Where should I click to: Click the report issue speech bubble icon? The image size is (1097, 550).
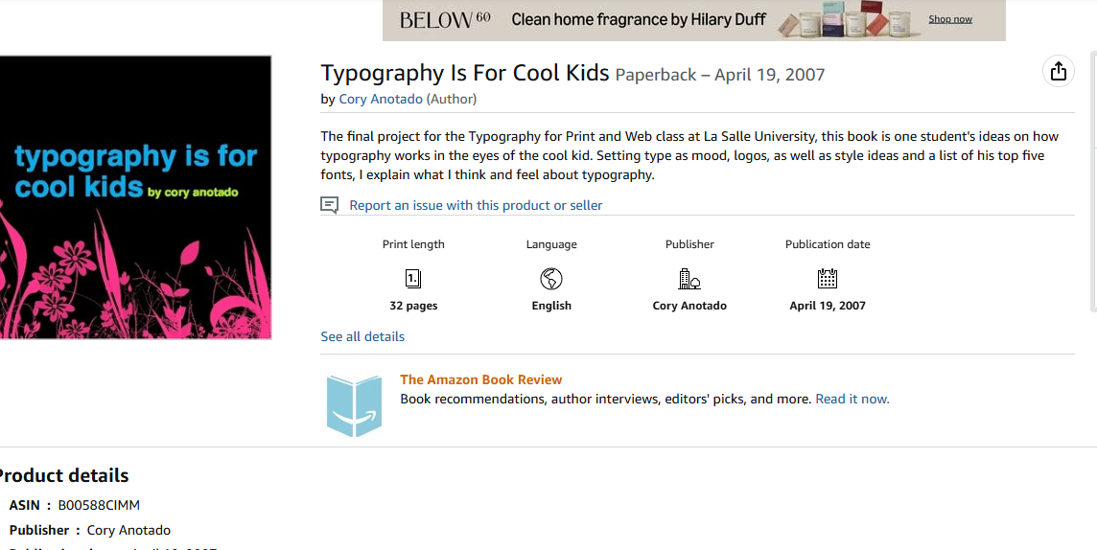[329, 205]
